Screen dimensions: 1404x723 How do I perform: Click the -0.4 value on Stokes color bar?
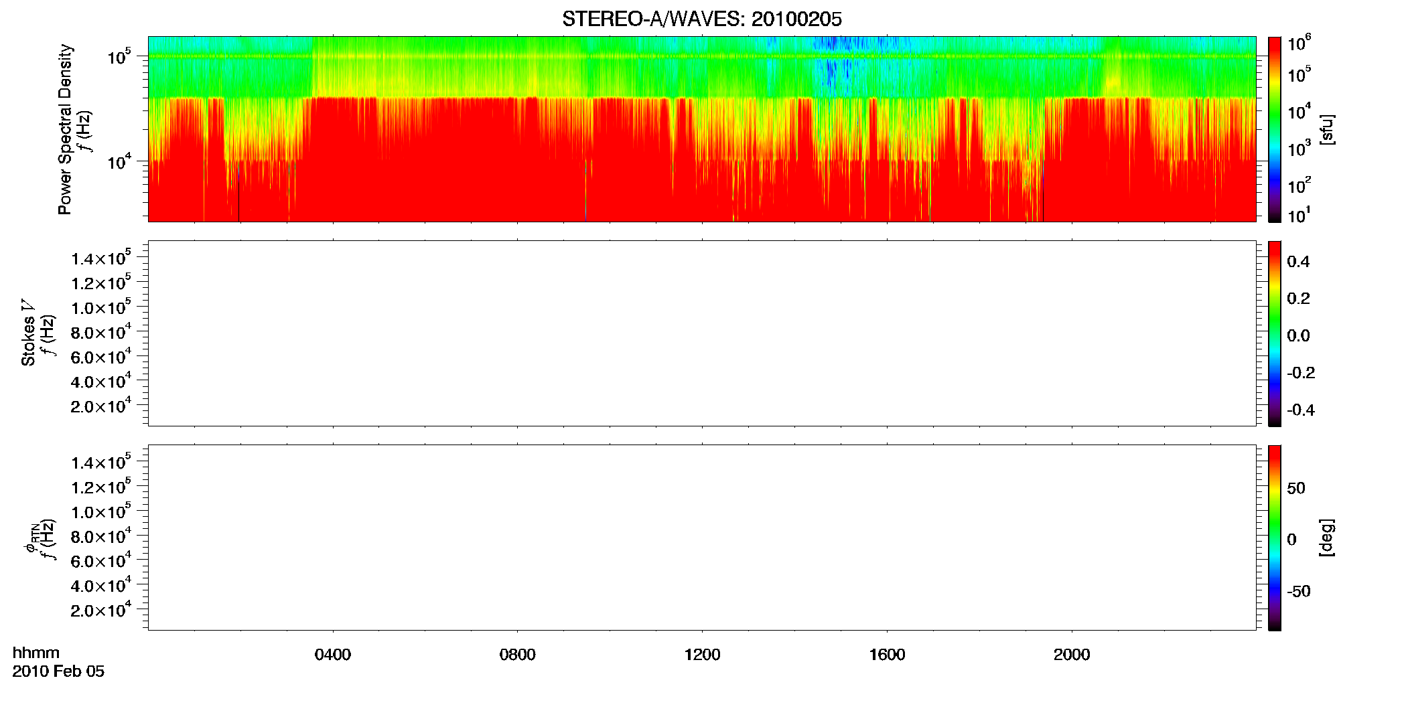pos(1301,410)
